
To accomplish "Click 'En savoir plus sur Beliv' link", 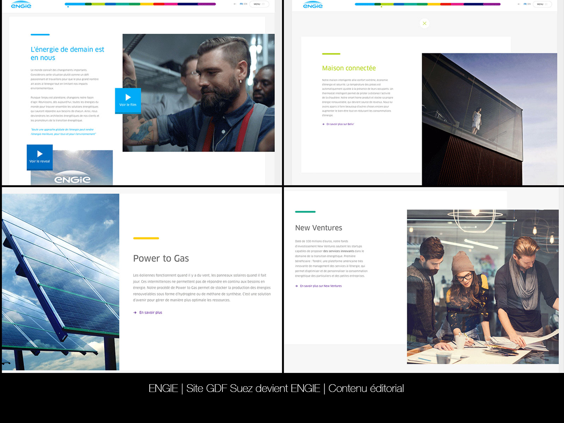I will (x=340, y=124).
